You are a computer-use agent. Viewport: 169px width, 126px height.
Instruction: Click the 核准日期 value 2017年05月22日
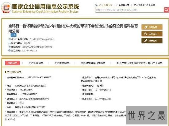click(103, 99)
